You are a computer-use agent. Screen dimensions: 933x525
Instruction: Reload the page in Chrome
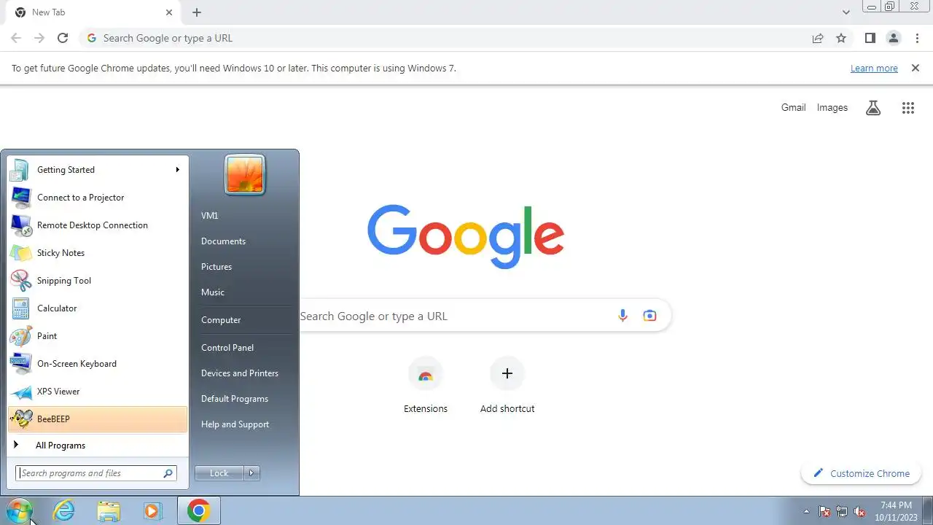[63, 38]
